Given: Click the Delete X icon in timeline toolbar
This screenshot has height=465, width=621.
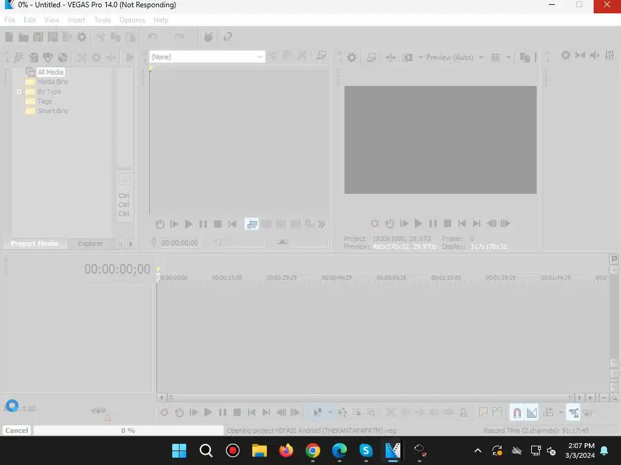Looking at the screenshot, I should click(391, 413).
